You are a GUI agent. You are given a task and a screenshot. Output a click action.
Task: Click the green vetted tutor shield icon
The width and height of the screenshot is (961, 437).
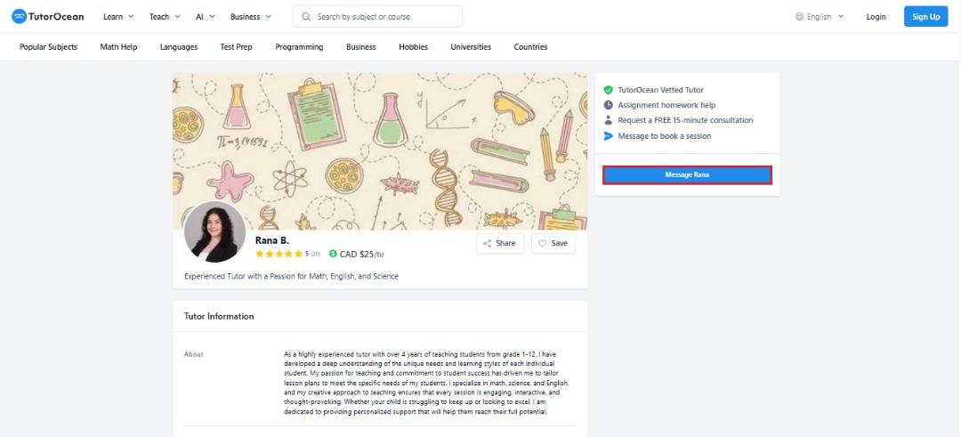[608, 90]
